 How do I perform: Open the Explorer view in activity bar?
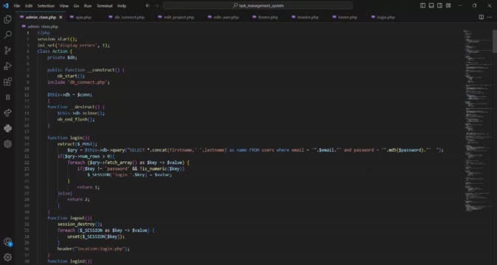click(x=7, y=19)
